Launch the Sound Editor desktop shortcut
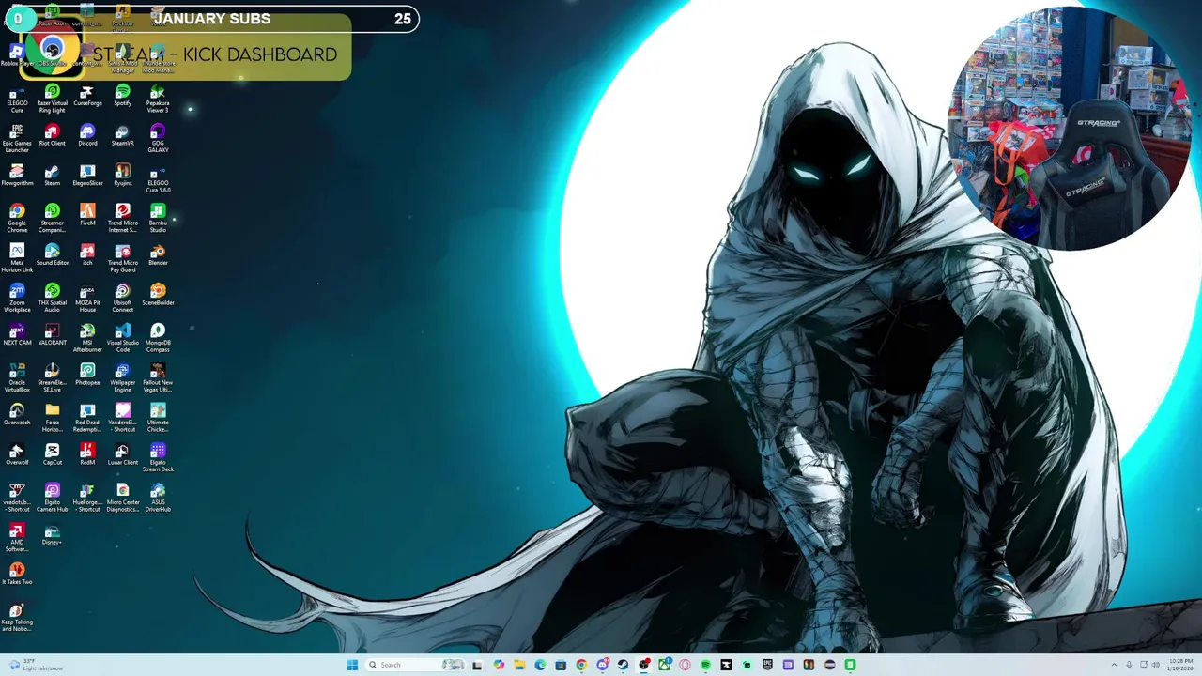The width and height of the screenshot is (1202, 676). coord(52,255)
